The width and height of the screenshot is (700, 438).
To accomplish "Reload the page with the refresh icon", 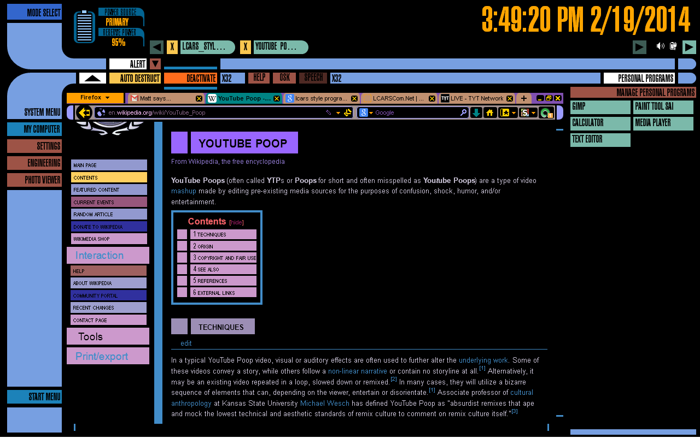I will coord(348,113).
